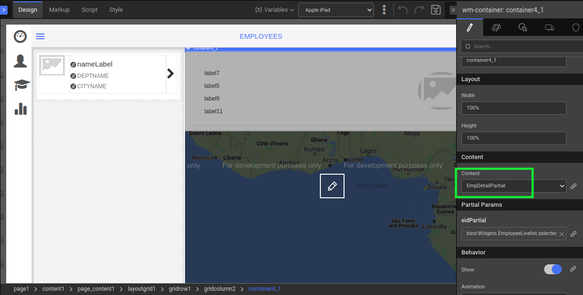Click the Save project icon
The height and width of the screenshot is (295, 583).
tap(436, 10)
